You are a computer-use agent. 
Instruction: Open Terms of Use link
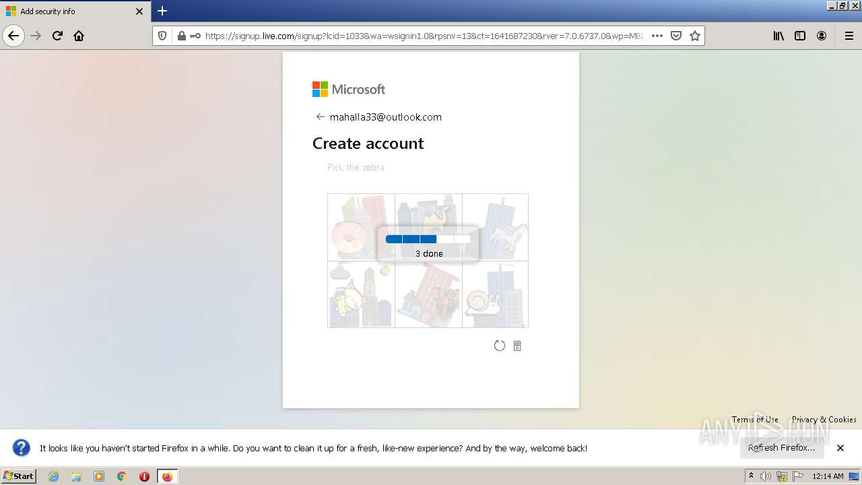click(x=755, y=419)
